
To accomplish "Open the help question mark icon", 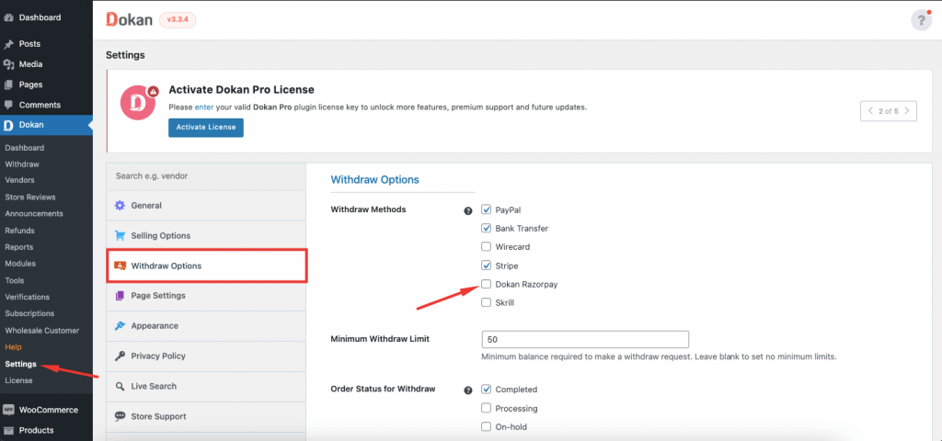I will pos(921,20).
